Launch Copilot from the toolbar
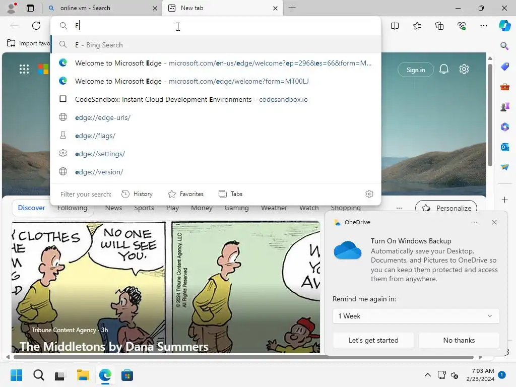516x387 pixels. pyautogui.click(x=504, y=26)
